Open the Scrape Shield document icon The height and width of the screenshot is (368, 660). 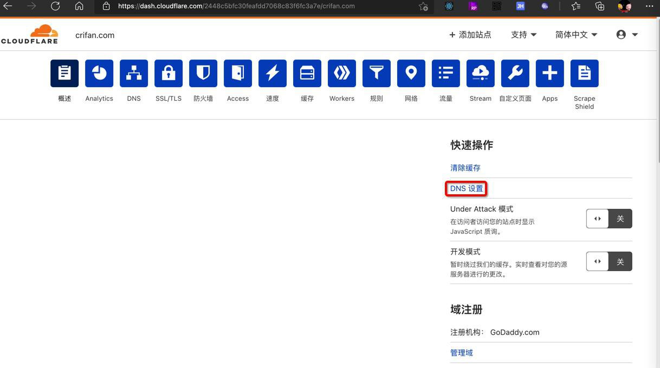(x=585, y=73)
